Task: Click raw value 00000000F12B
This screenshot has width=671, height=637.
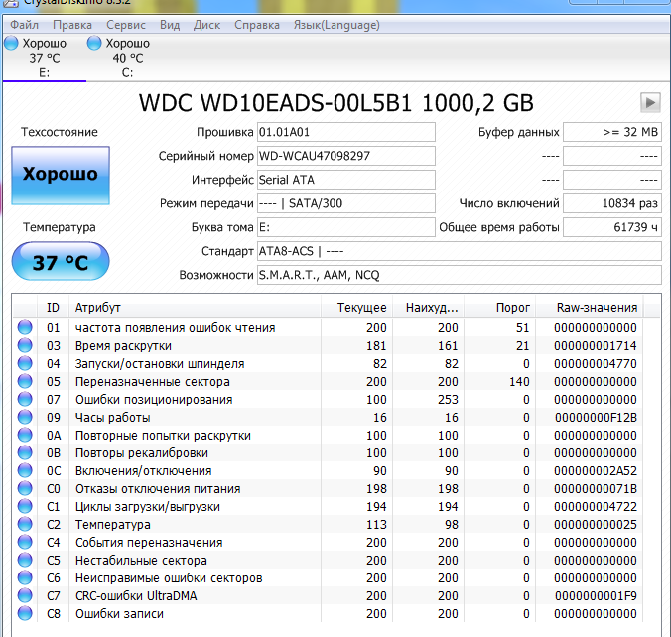Action: click(x=596, y=417)
